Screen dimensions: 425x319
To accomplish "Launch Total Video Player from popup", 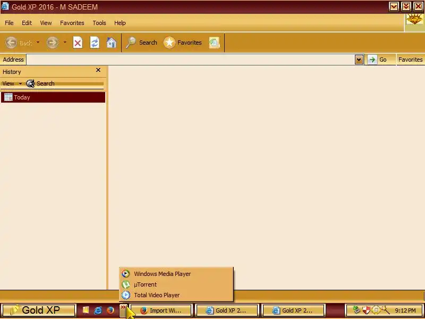I will pyautogui.click(x=176, y=295).
